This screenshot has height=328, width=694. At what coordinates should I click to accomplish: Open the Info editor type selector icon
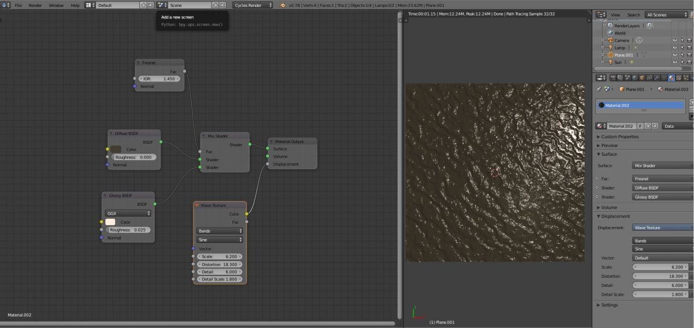(x=6, y=5)
